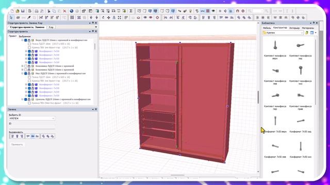Click the Cut scissors icon
This screenshot has width=330, height=185.
pyautogui.click(x=49, y=11)
